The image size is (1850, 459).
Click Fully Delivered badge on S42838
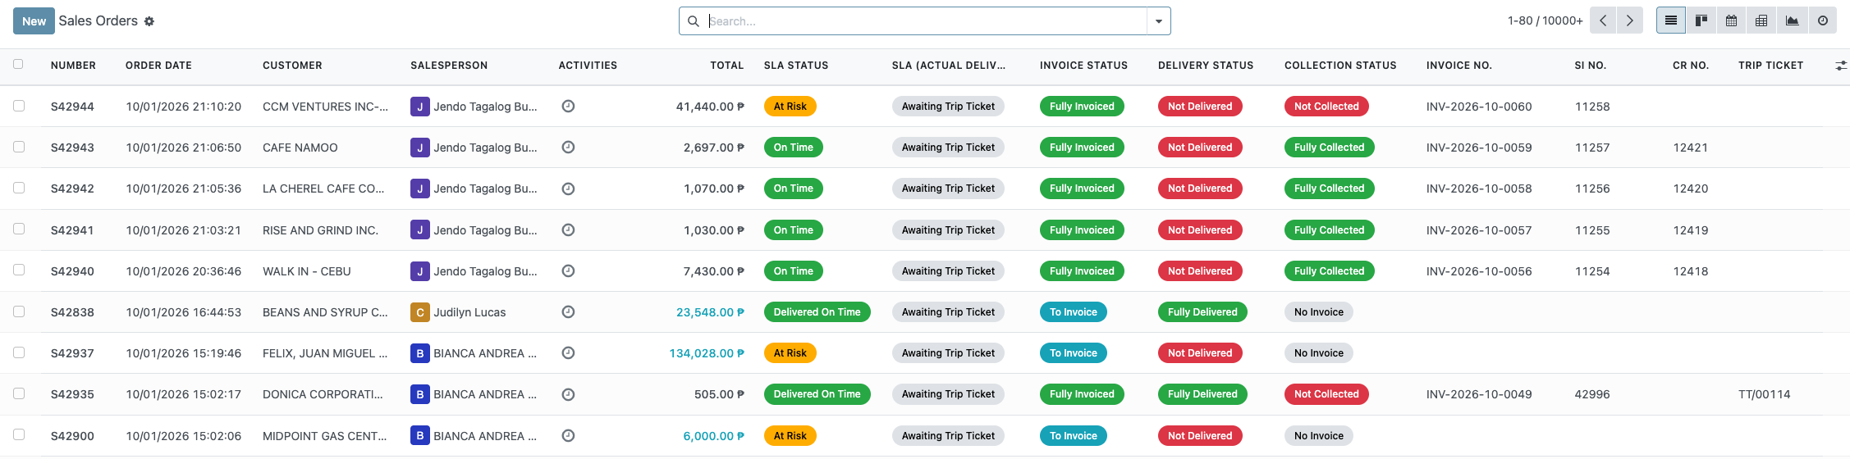pos(1202,312)
